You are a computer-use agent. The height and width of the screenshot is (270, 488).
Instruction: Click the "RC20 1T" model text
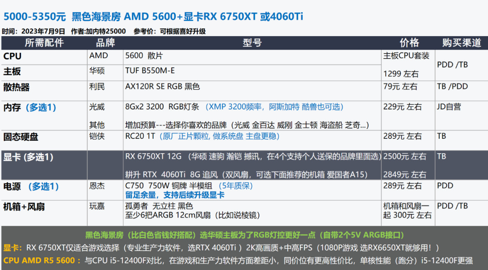pyautogui.click(x=140, y=136)
